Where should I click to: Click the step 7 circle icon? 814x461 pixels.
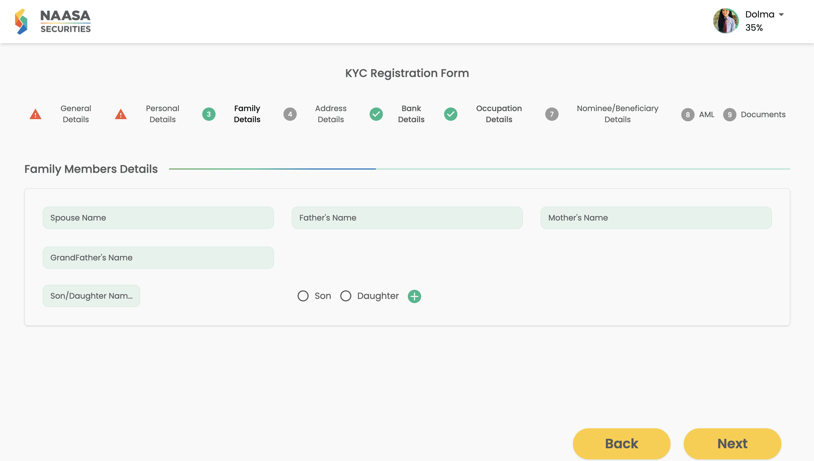[x=552, y=114]
